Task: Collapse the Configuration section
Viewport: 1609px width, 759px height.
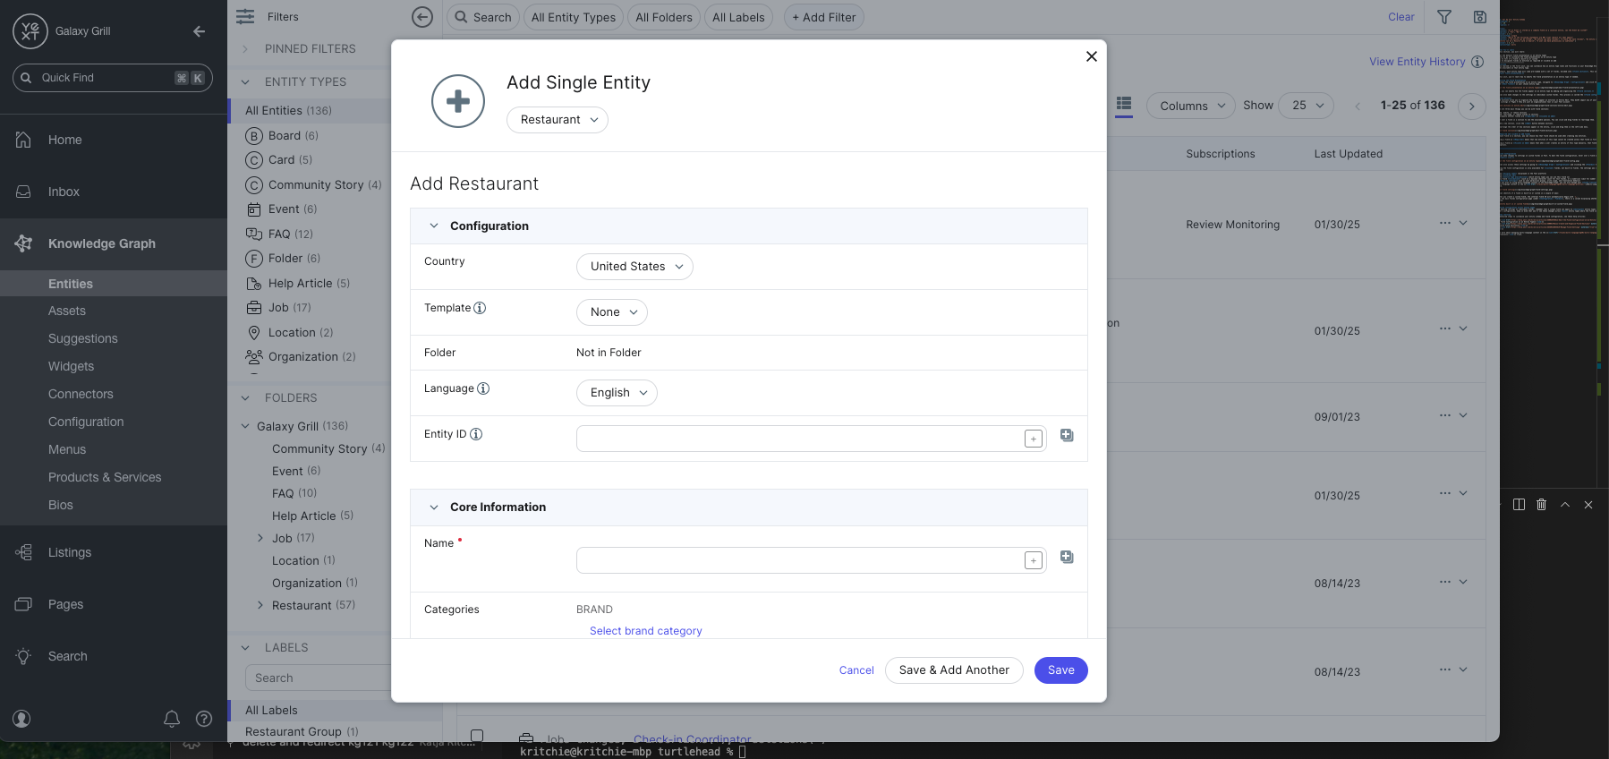Action: coord(434,226)
